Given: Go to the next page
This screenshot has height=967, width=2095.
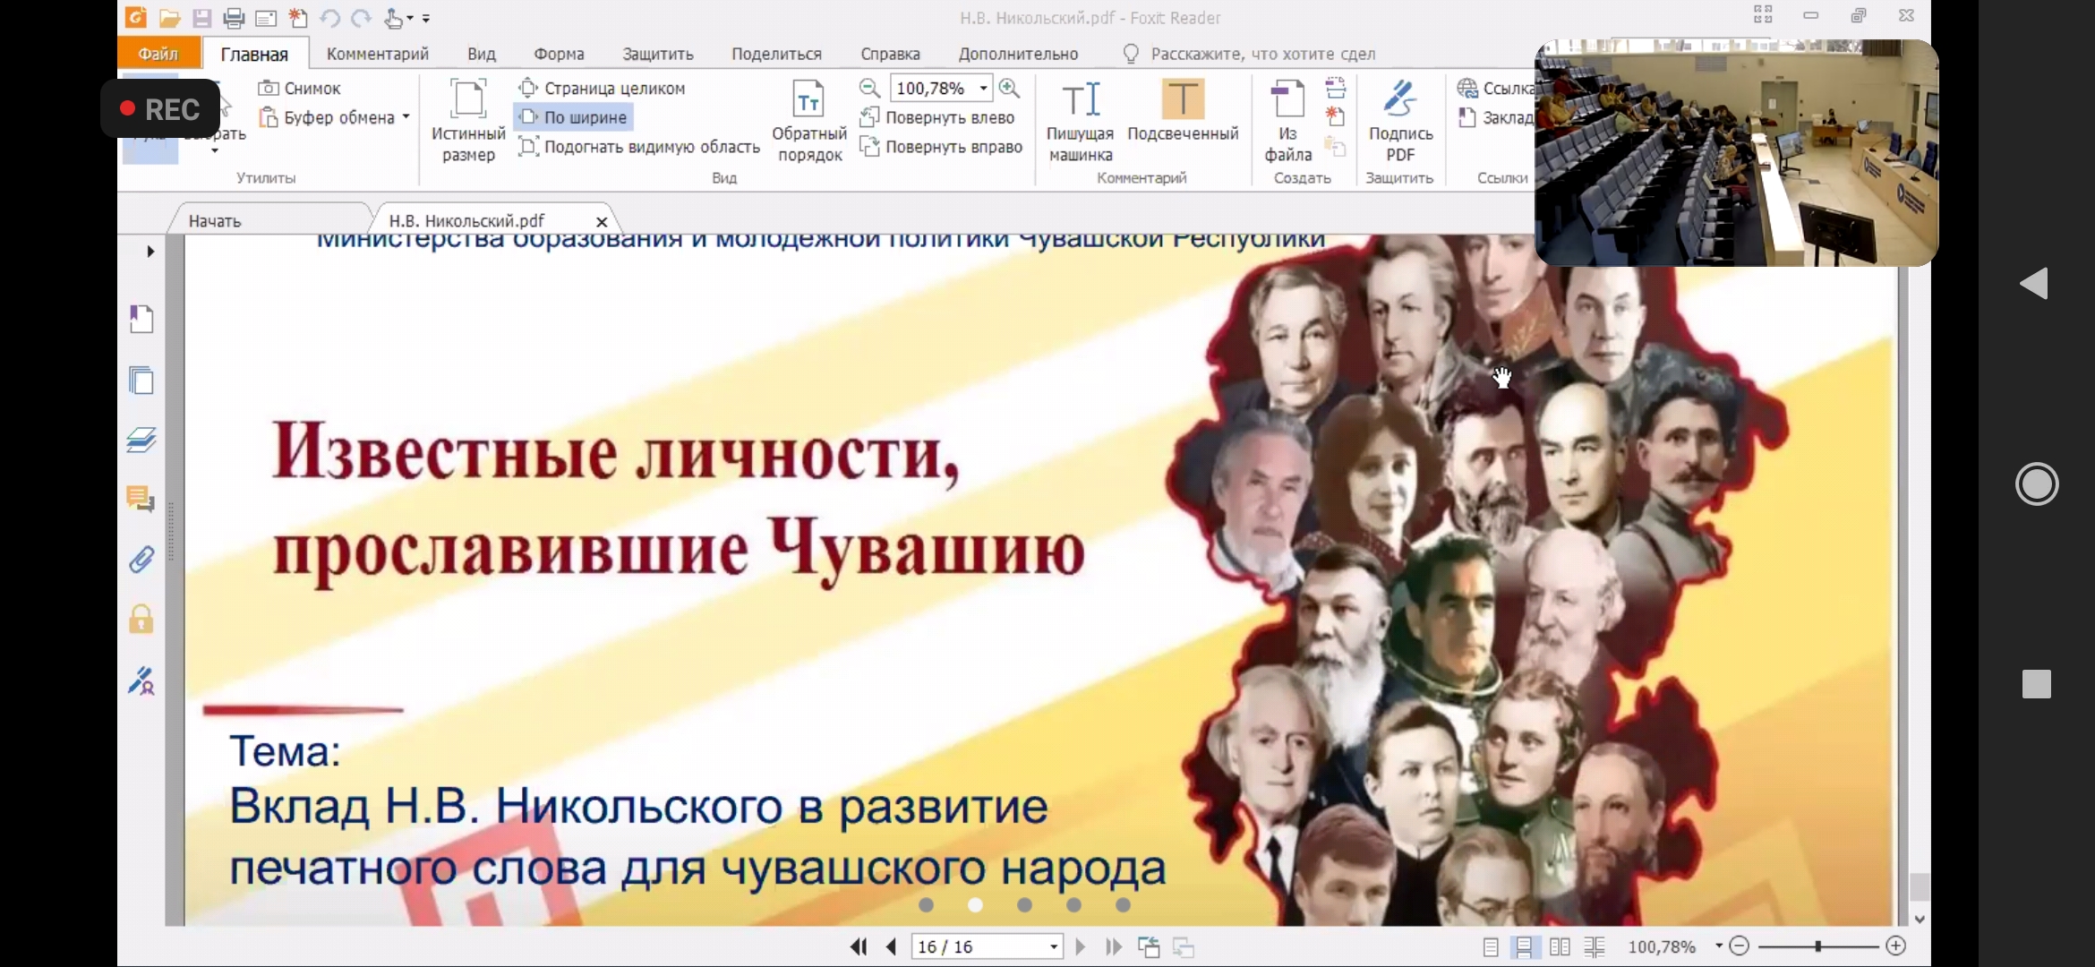Looking at the screenshot, I should (x=1080, y=946).
